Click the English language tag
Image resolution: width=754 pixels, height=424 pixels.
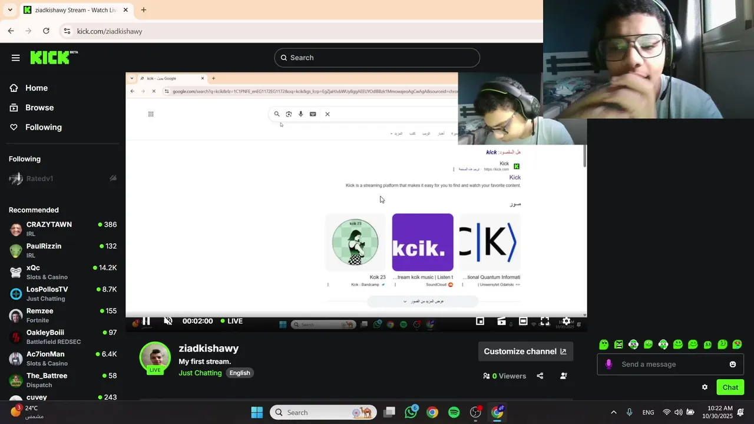click(x=240, y=373)
